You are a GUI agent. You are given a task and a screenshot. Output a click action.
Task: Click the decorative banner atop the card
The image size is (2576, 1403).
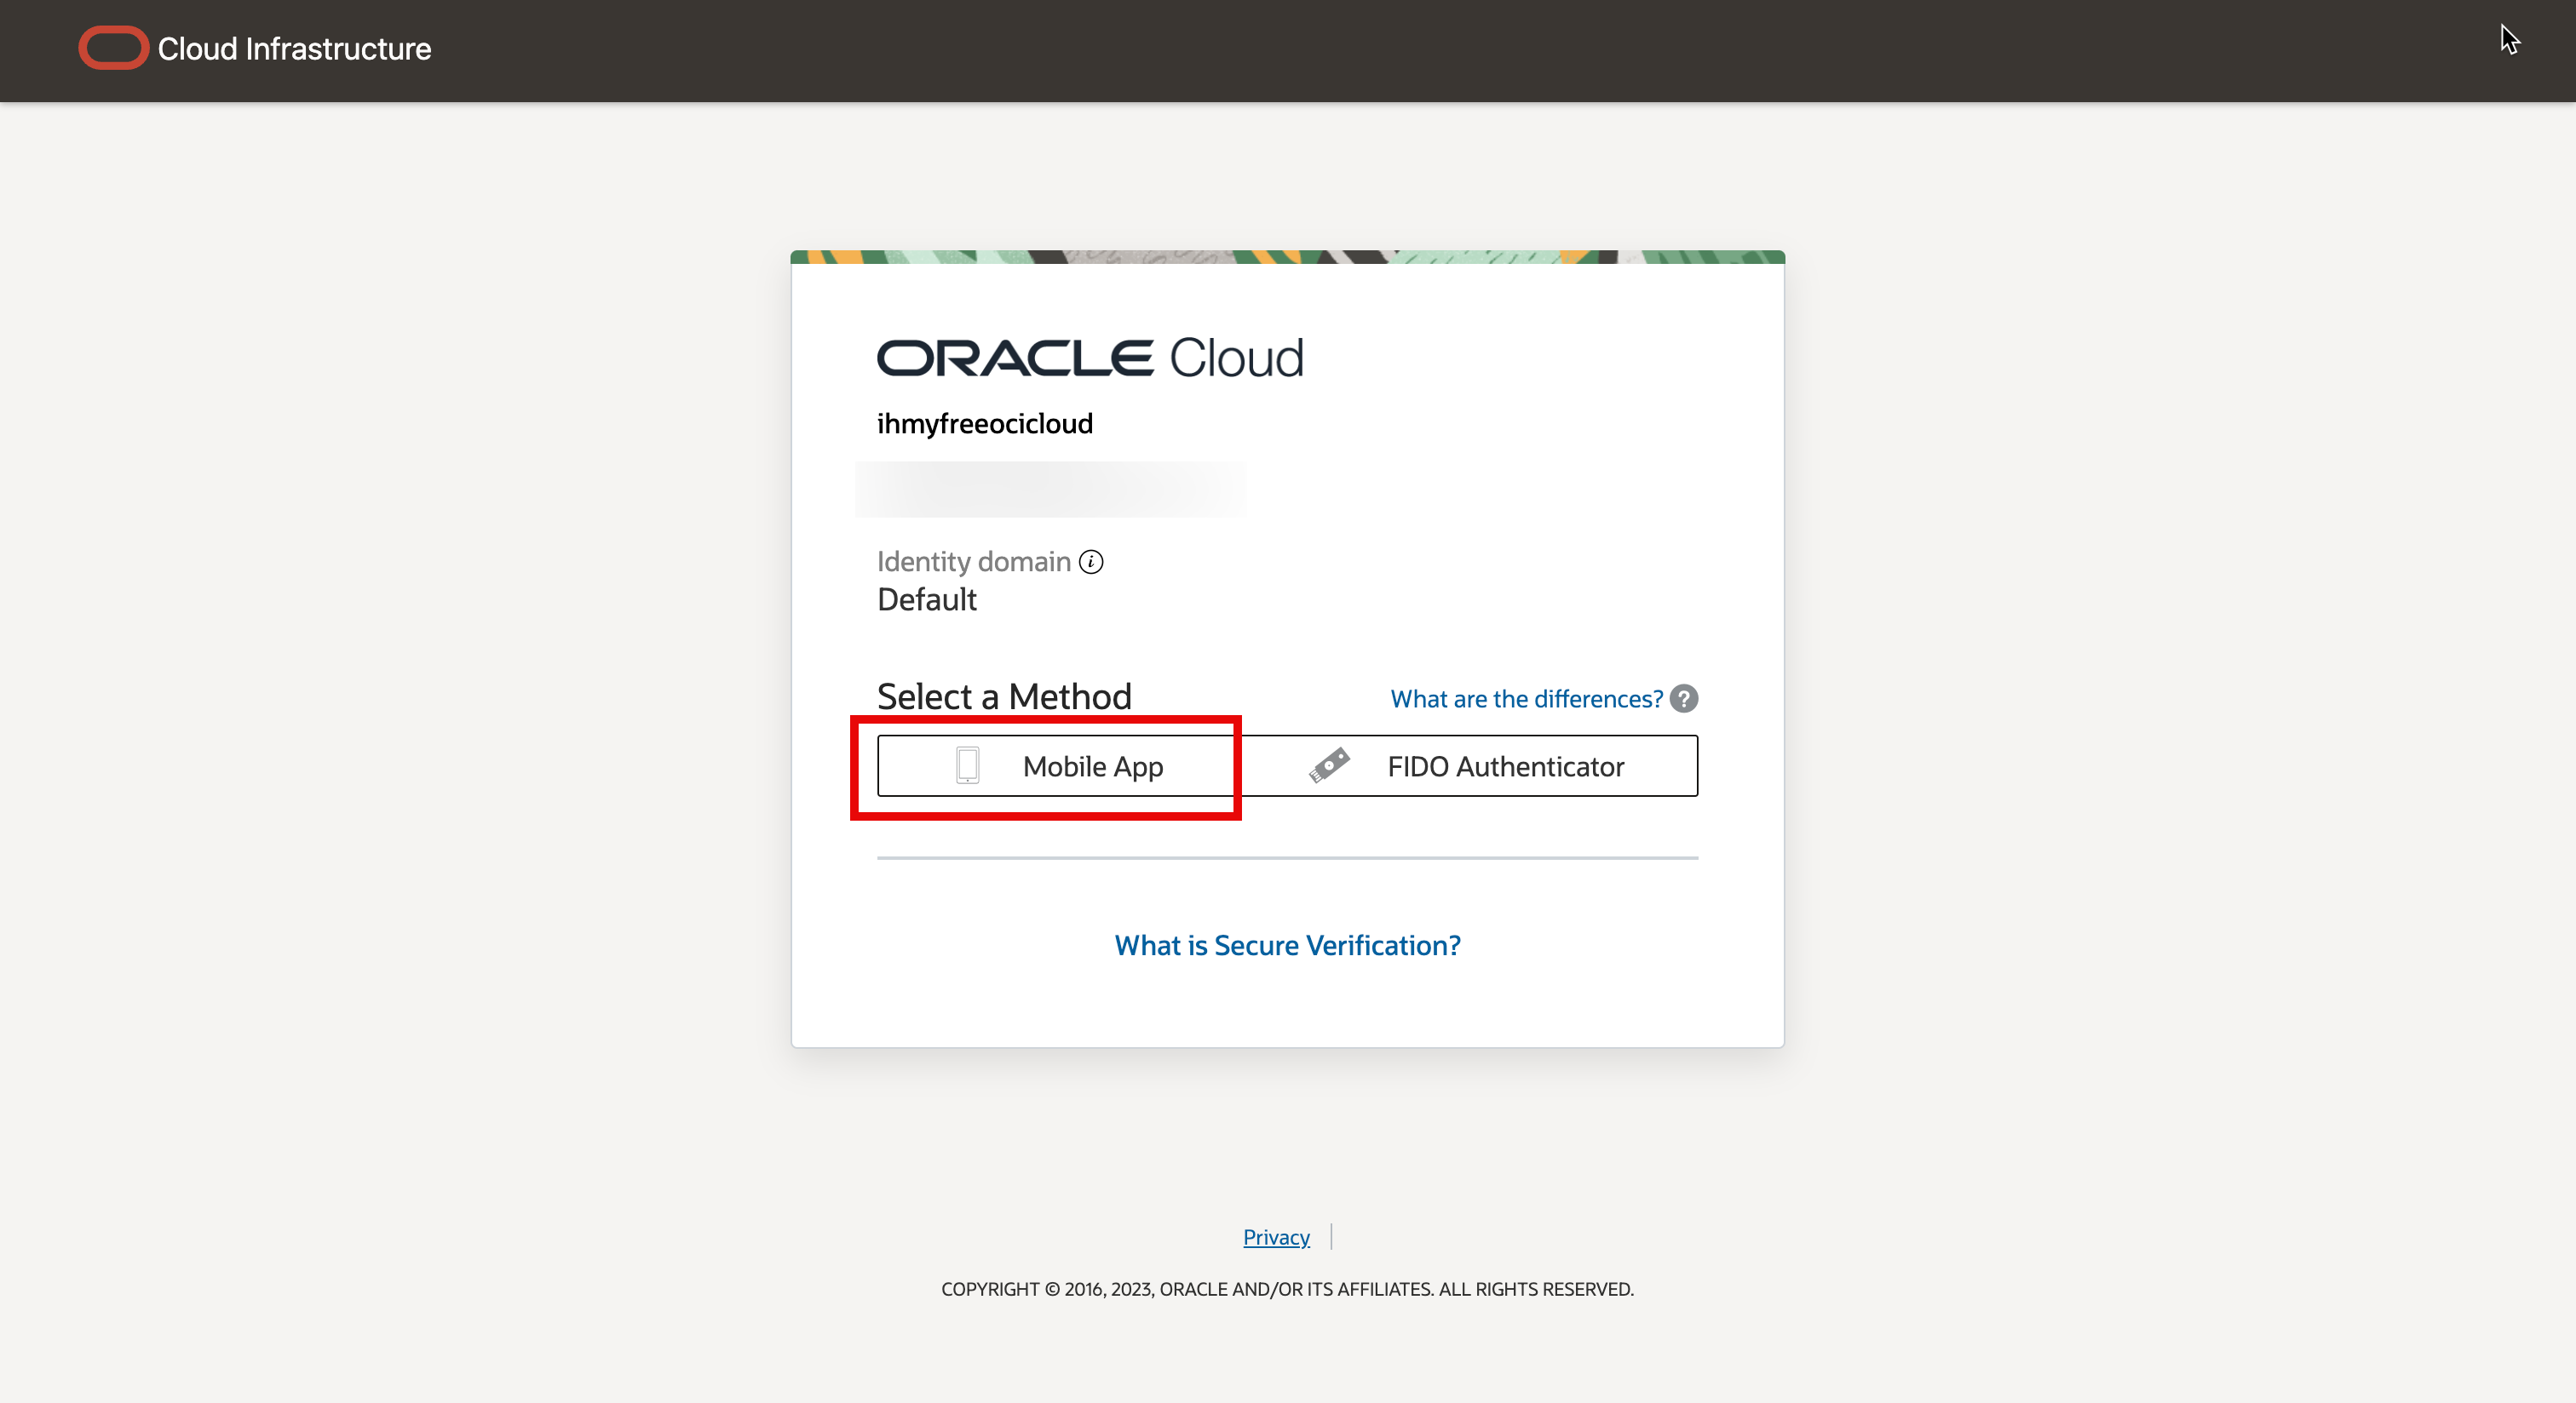point(1287,257)
